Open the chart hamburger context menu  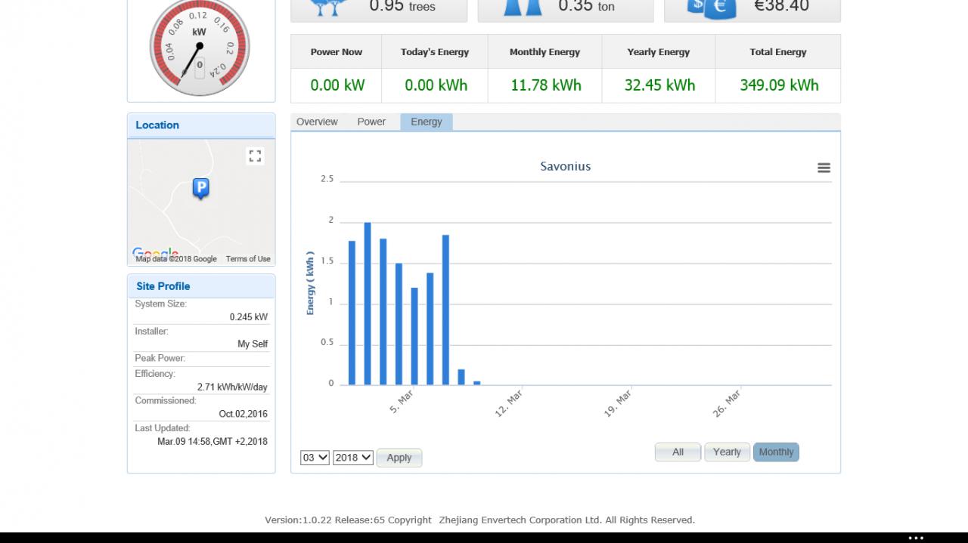[824, 168]
